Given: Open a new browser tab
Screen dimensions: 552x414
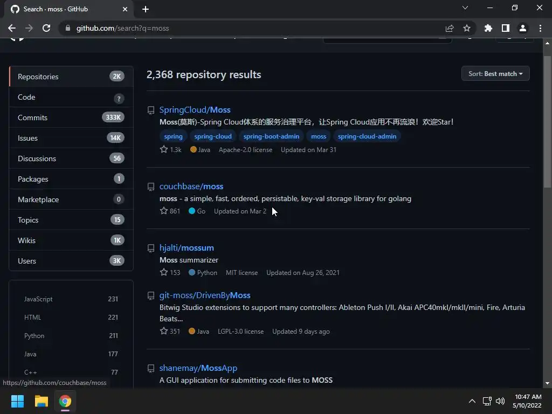Looking at the screenshot, I should (x=146, y=9).
